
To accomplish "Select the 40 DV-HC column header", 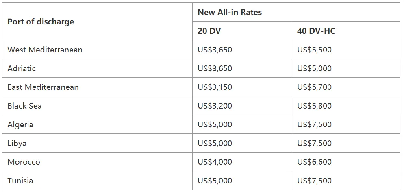I will click(316, 31).
